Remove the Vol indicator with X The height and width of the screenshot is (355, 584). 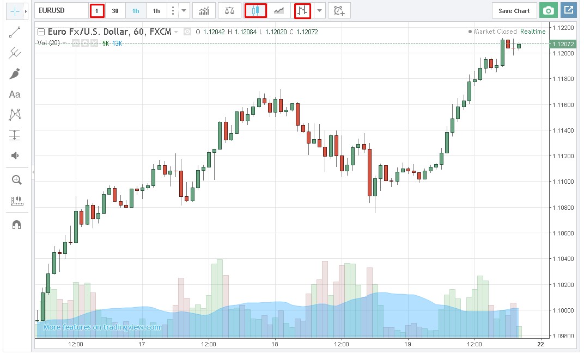pyautogui.click(x=94, y=43)
